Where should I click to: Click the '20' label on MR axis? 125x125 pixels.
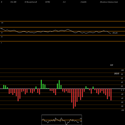tap(122, 86)
